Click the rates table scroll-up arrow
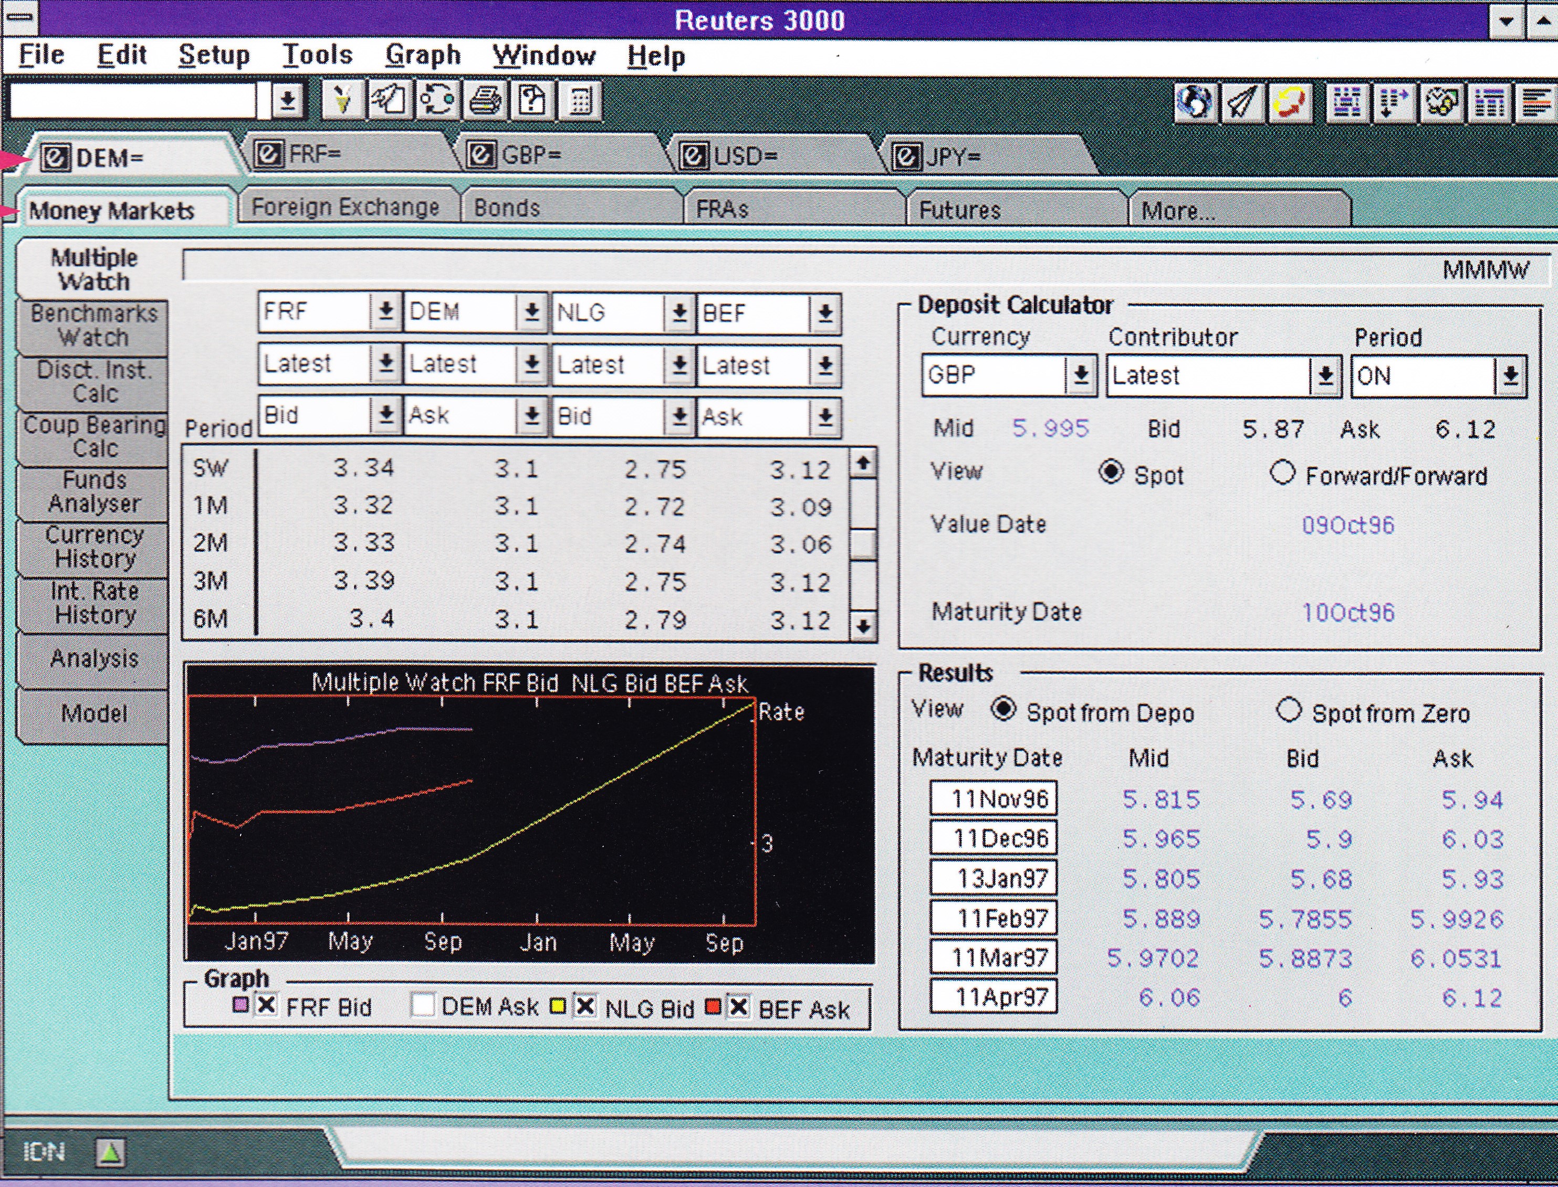The image size is (1558, 1187). (x=863, y=464)
